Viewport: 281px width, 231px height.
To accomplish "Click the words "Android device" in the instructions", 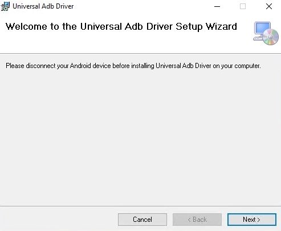I will [x=90, y=66].
